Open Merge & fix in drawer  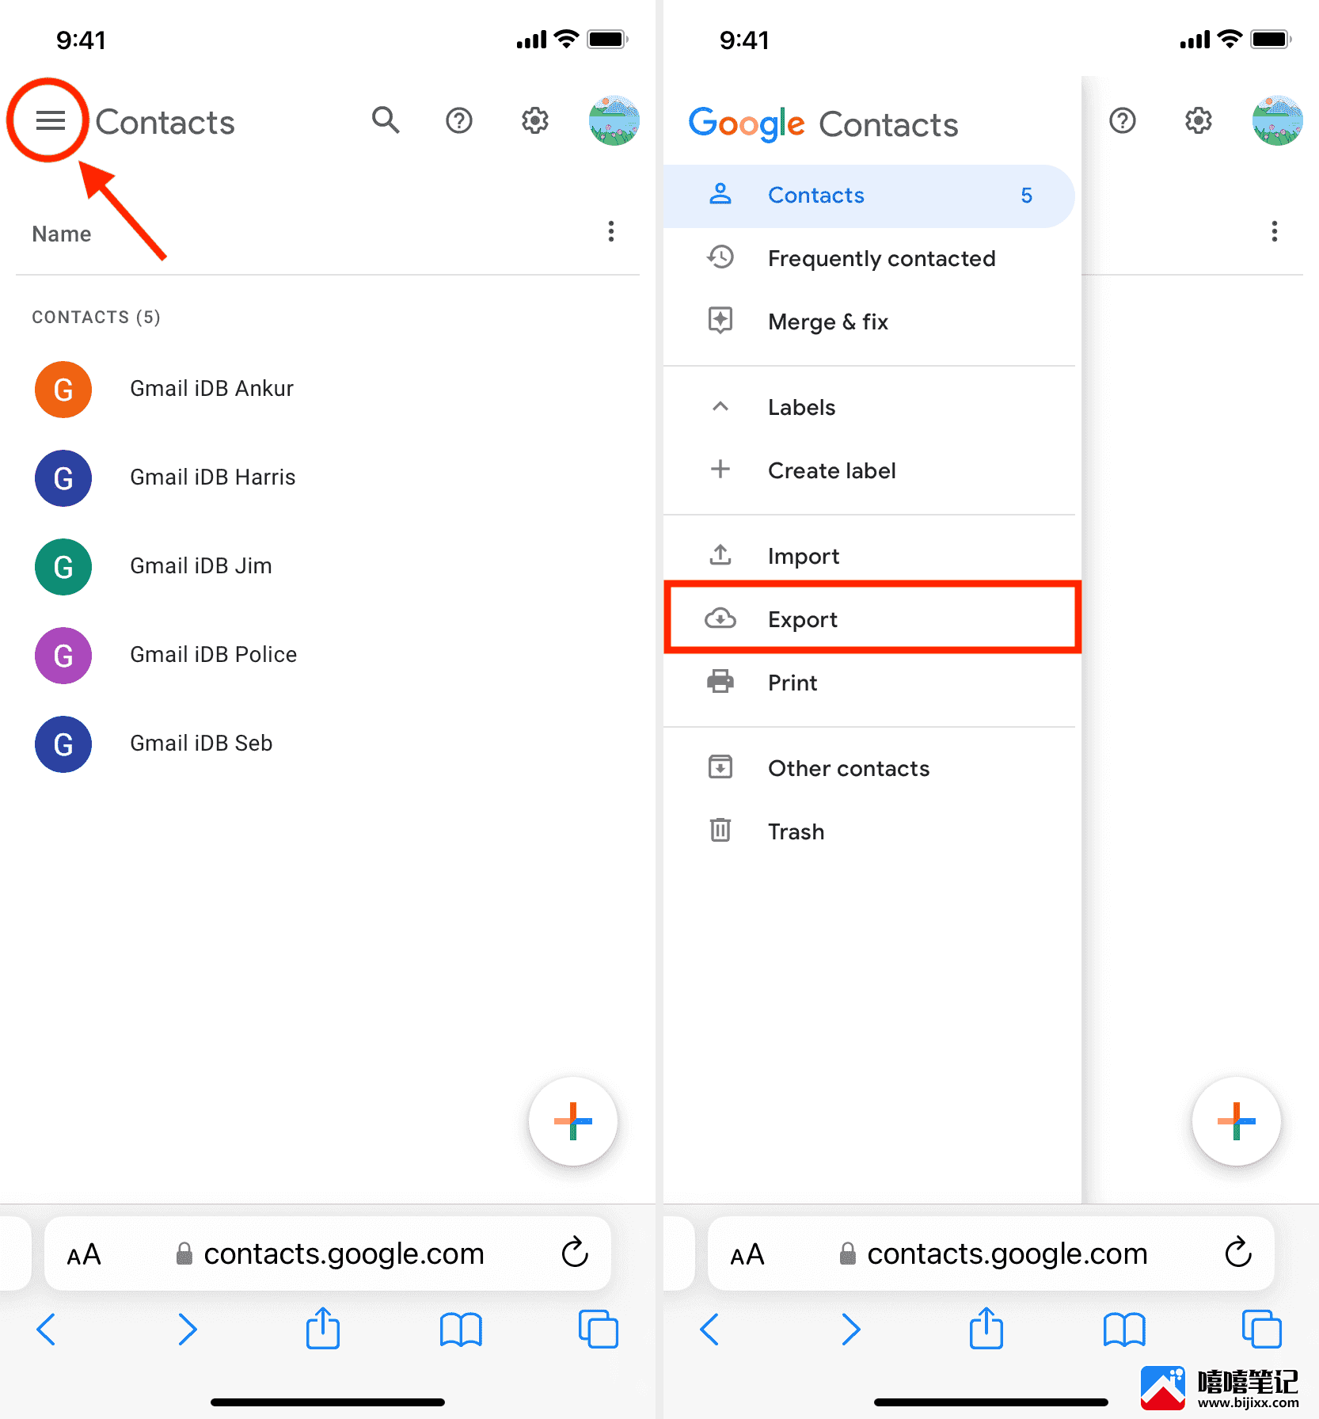click(x=869, y=322)
